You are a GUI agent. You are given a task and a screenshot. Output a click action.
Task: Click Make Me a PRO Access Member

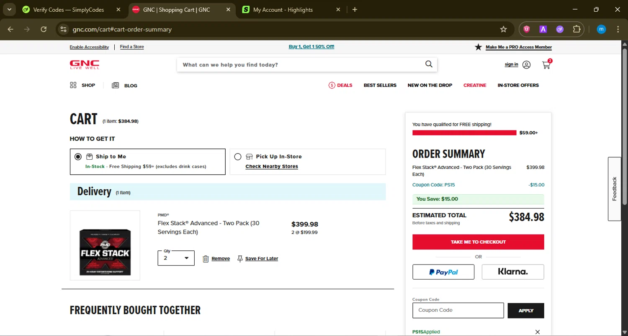point(519,47)
